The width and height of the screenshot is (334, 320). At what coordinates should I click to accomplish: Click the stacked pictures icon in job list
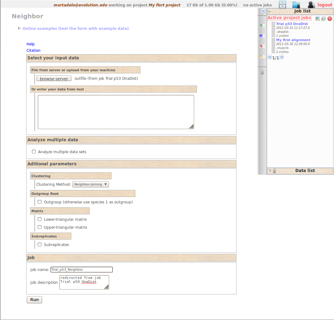click(323, 19)
